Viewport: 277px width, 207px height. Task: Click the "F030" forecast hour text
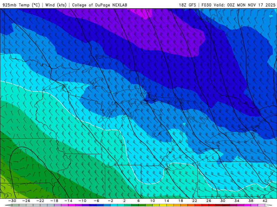point(206,5)
